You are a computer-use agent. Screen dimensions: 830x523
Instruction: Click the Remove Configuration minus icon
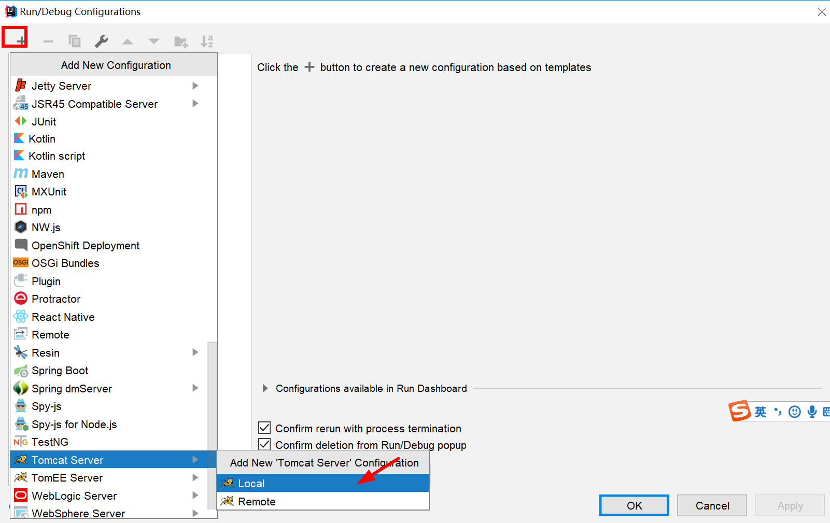(x=48, y=41)
